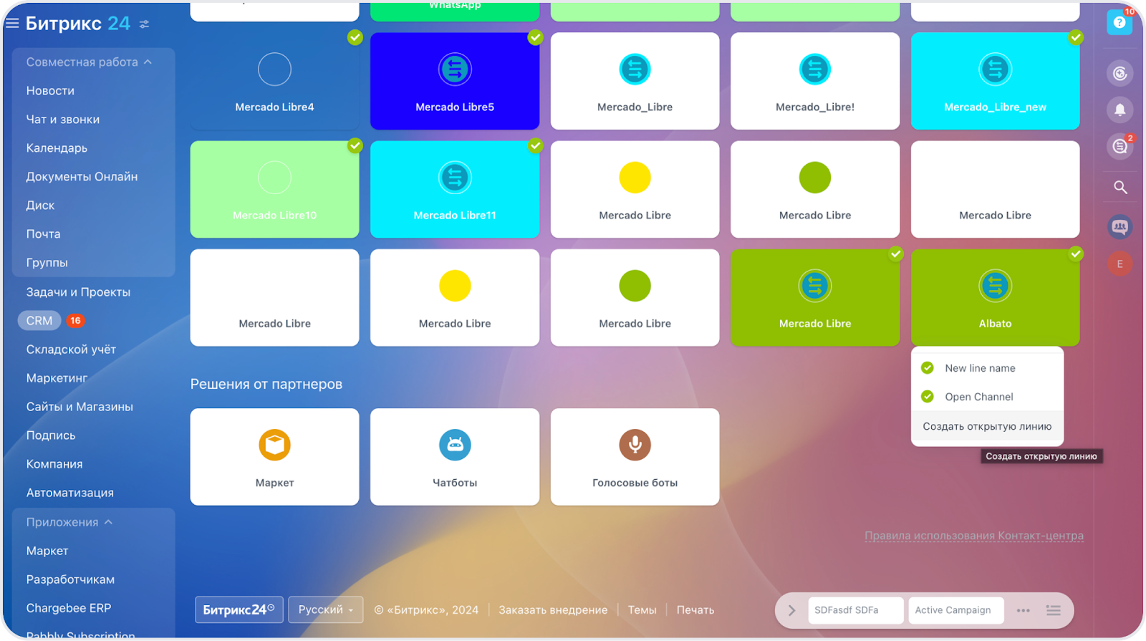Screen dimensions: 1146x641
Task: Open CRM in the sidebar
Action: coord(39,321)
